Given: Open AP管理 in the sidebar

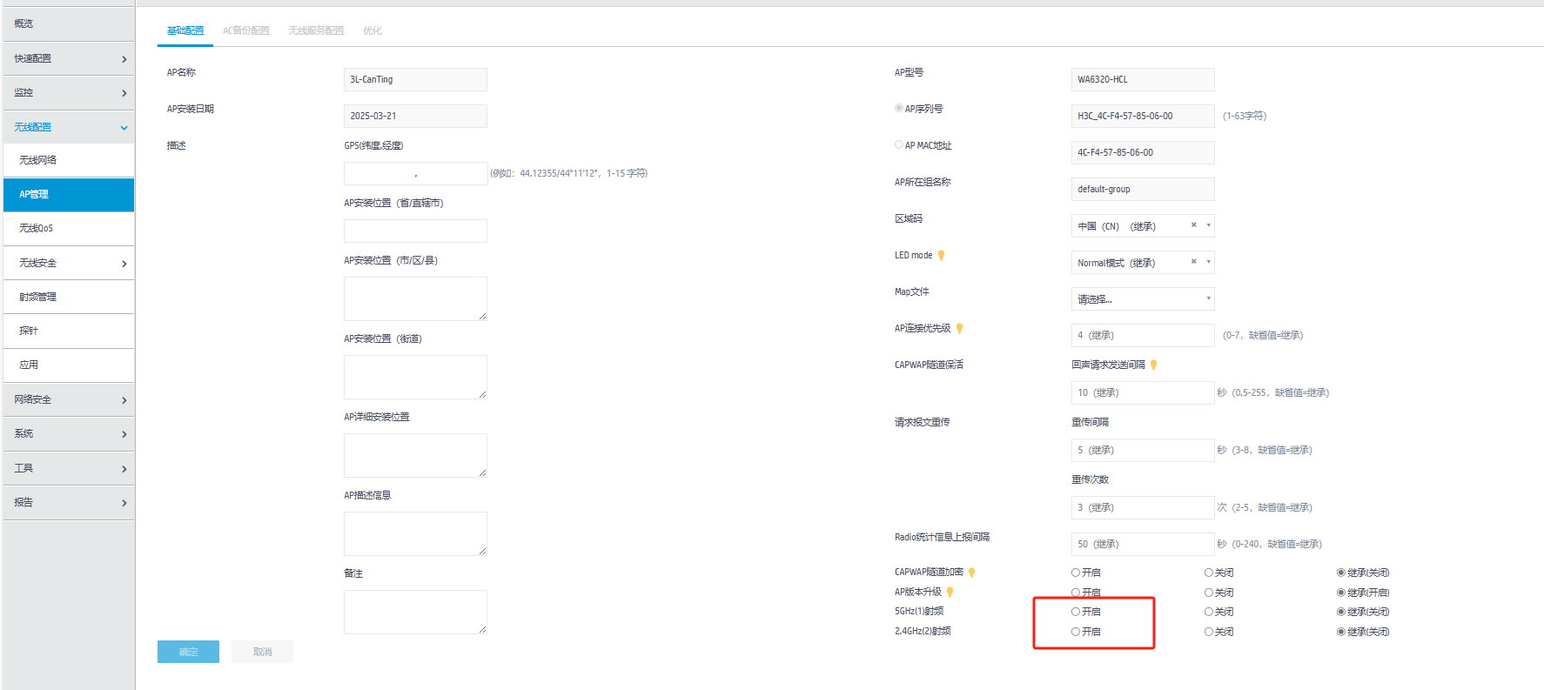Looking at the screenshot, I should tap(69, 194).
